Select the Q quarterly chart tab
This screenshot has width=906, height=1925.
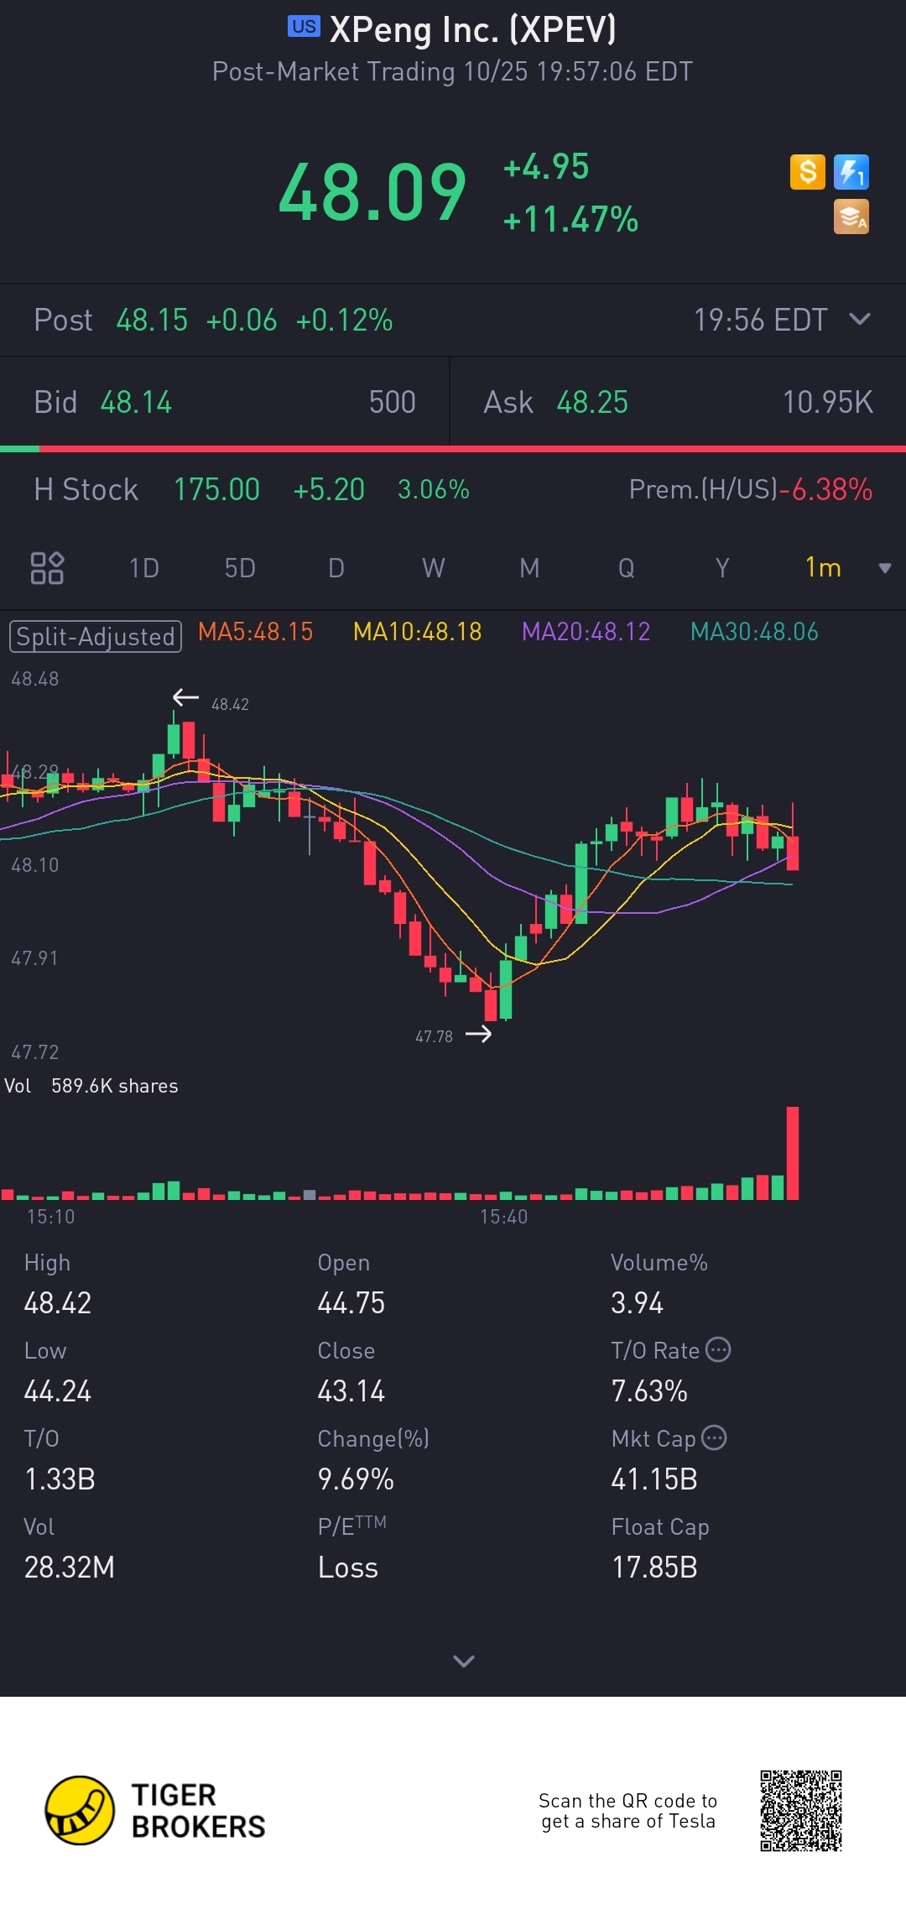(626, 568)
